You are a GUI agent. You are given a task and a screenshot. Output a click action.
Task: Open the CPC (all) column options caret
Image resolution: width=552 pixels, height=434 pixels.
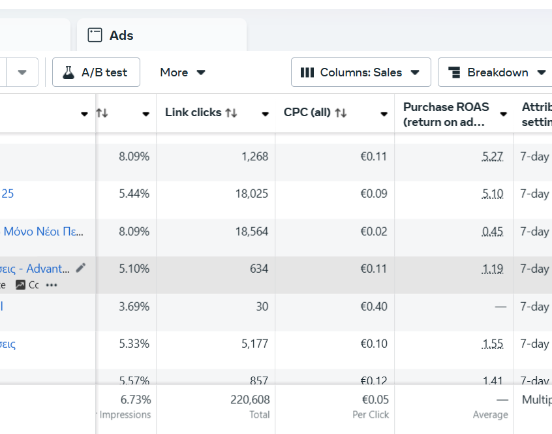[x=384, y=114]
